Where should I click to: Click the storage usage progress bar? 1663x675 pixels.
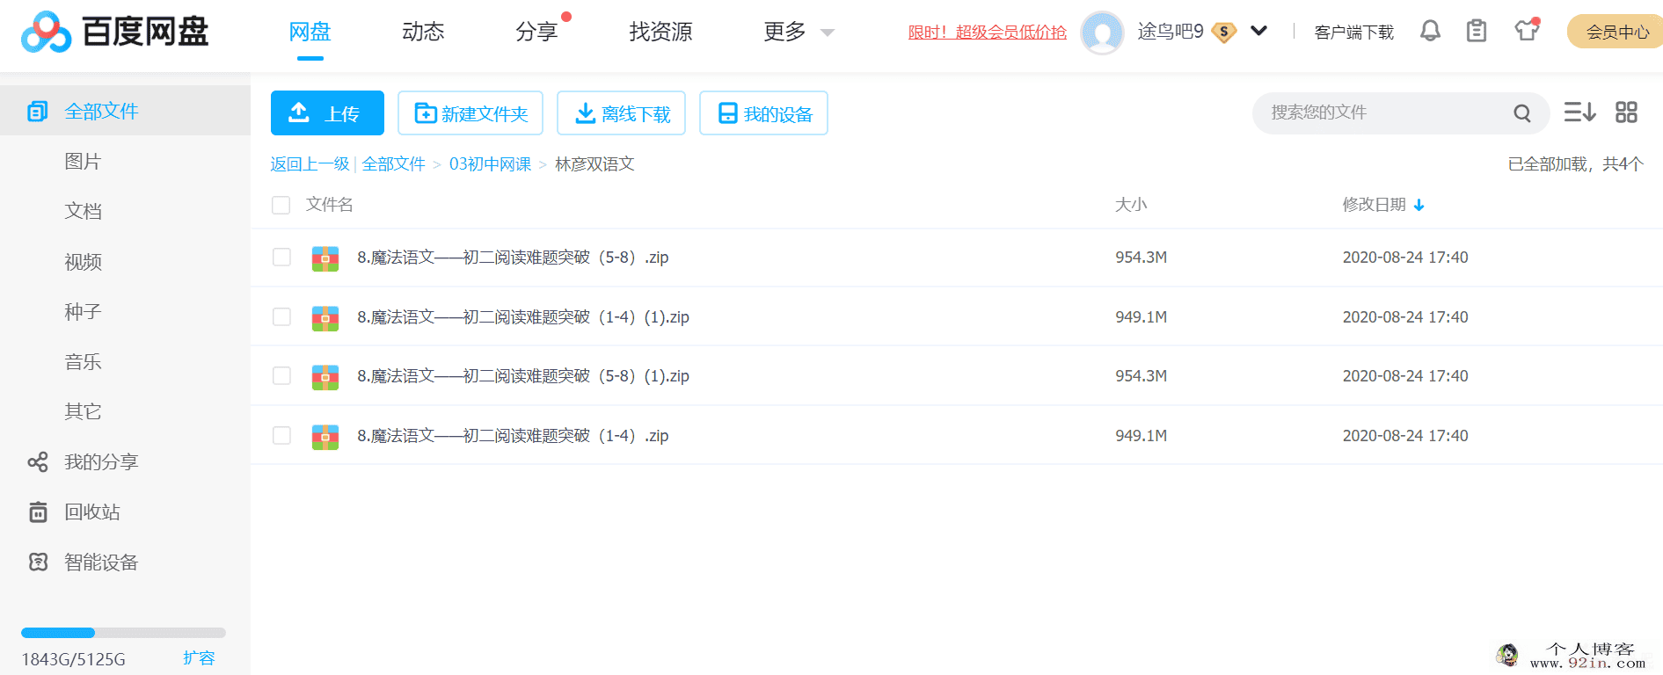pyautogui.click(x=123, y=633)
